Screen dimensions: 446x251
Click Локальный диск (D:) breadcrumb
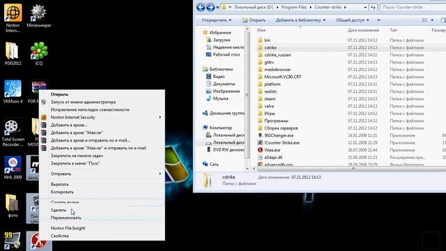(254, 8)
